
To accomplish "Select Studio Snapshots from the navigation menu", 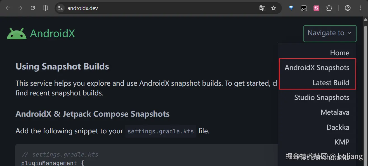I will (x=322, y=97).
